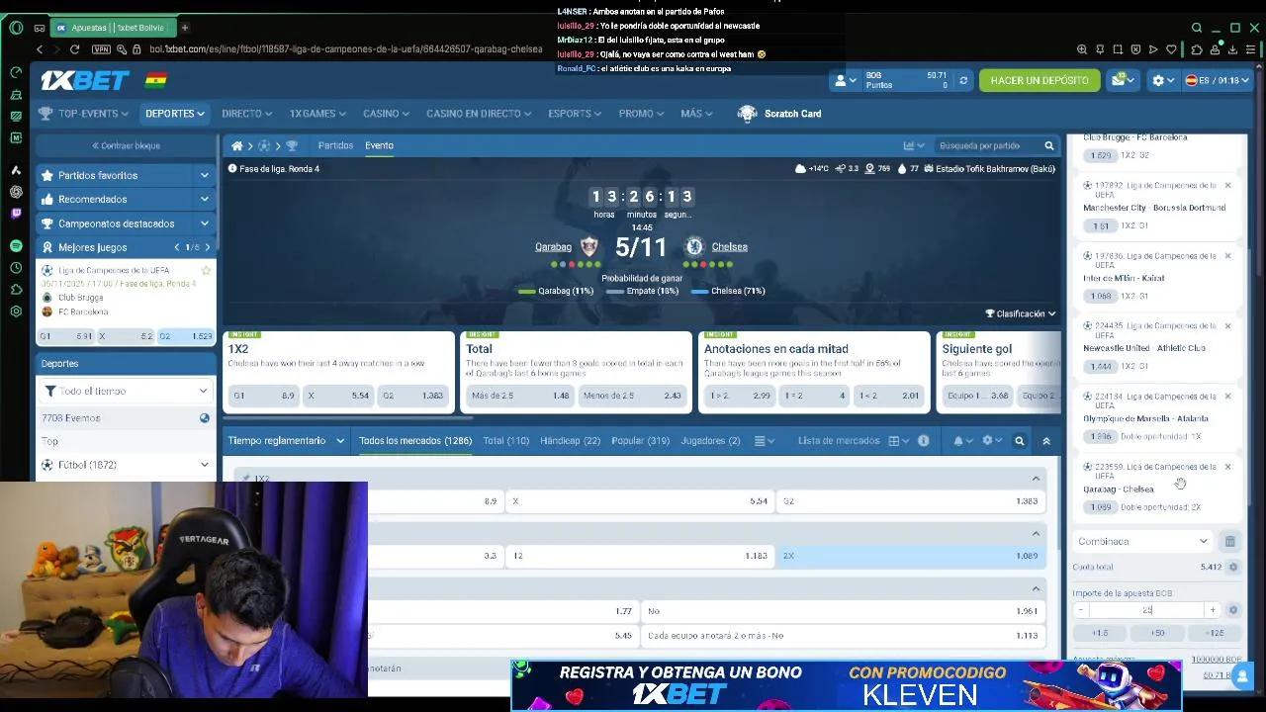Remove Manchester City - Borussia Dortmund bet
Viewport: 1266px width, 712px height.
point(1228,185)
